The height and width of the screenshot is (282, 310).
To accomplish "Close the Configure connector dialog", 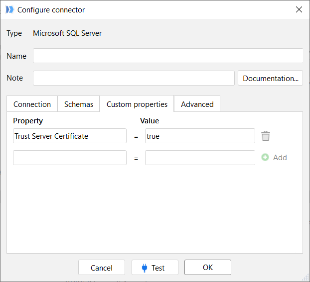I will 299,9.
